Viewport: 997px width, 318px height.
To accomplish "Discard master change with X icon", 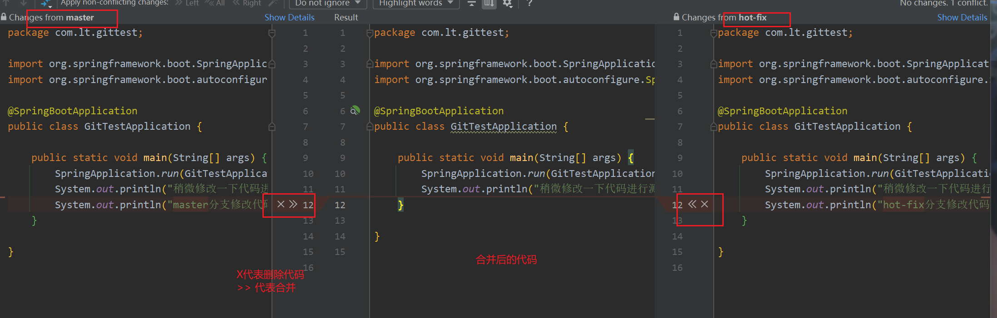I will 281,204.
